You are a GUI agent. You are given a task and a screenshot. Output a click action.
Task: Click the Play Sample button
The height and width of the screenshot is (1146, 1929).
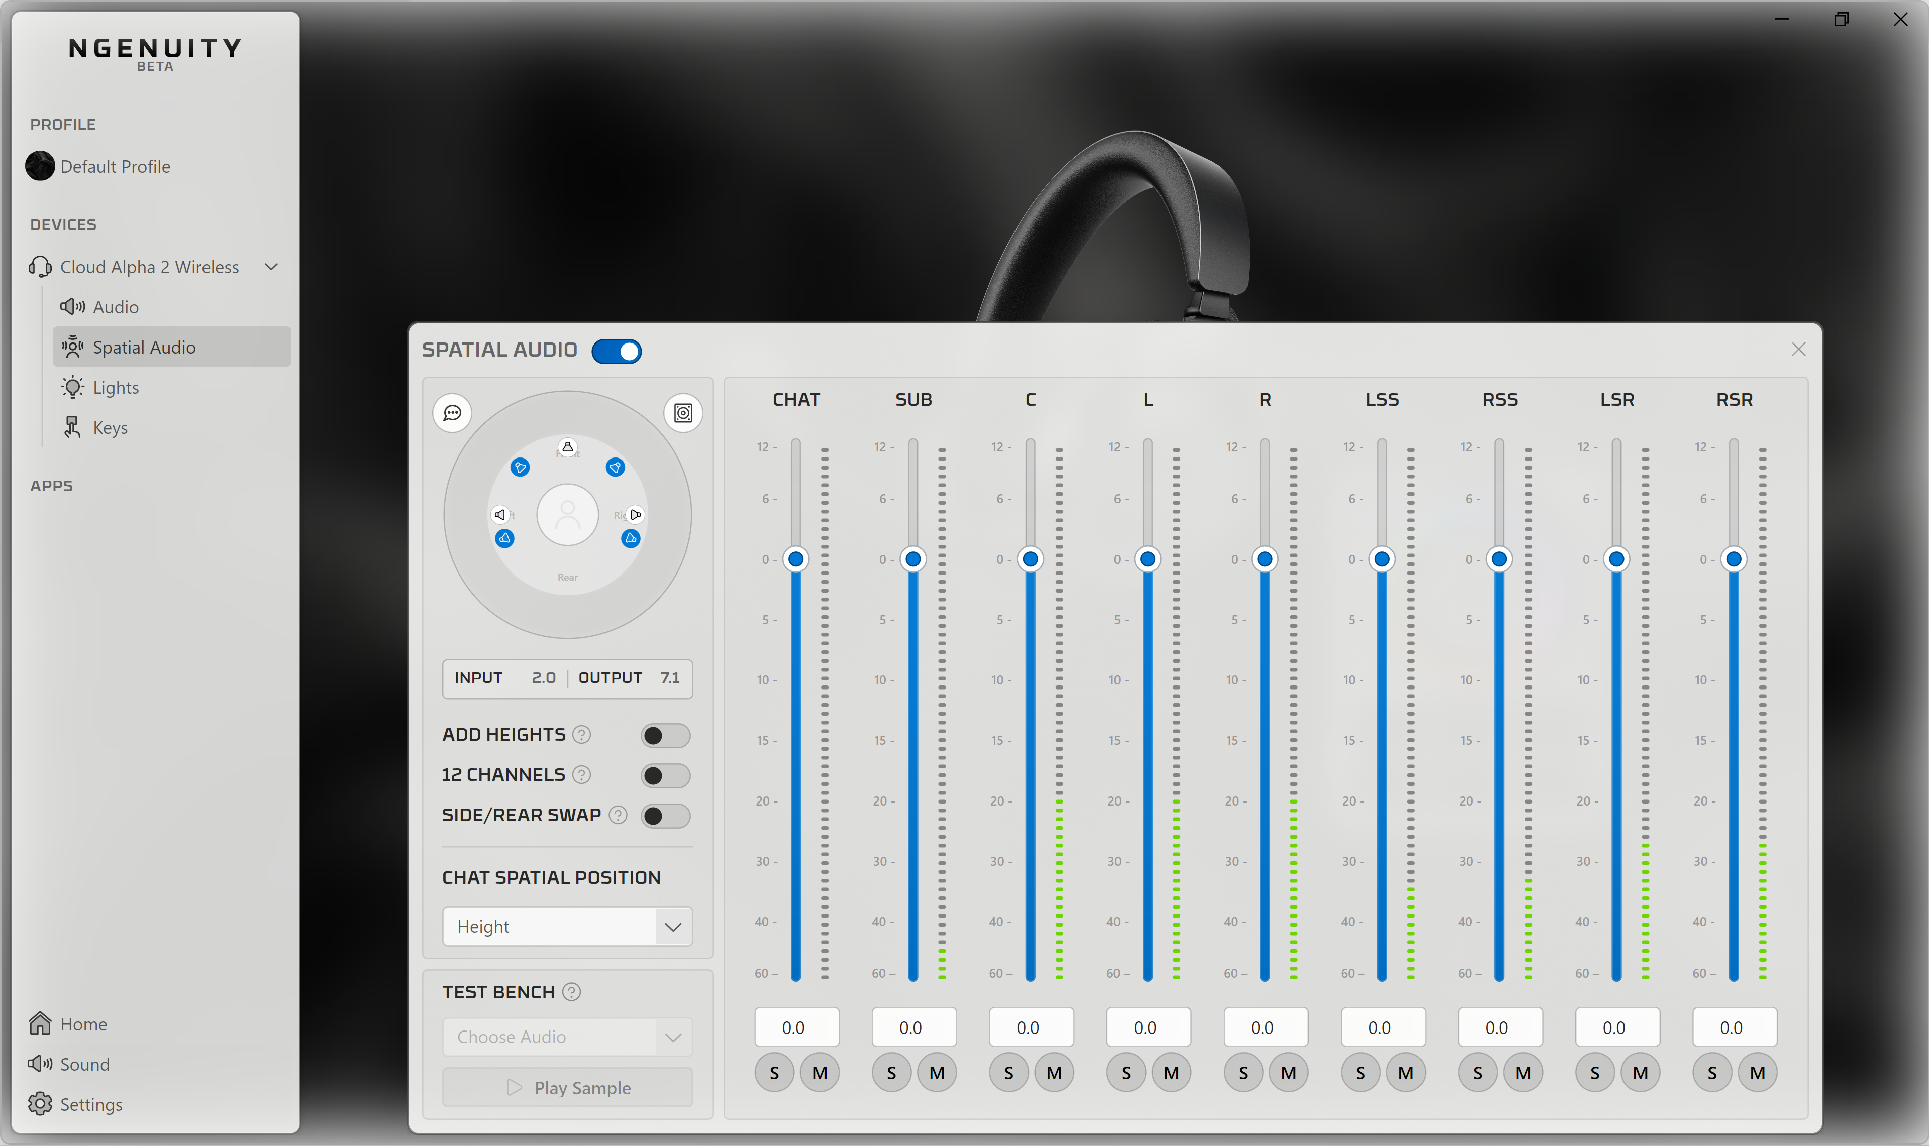pos(568,1087)
